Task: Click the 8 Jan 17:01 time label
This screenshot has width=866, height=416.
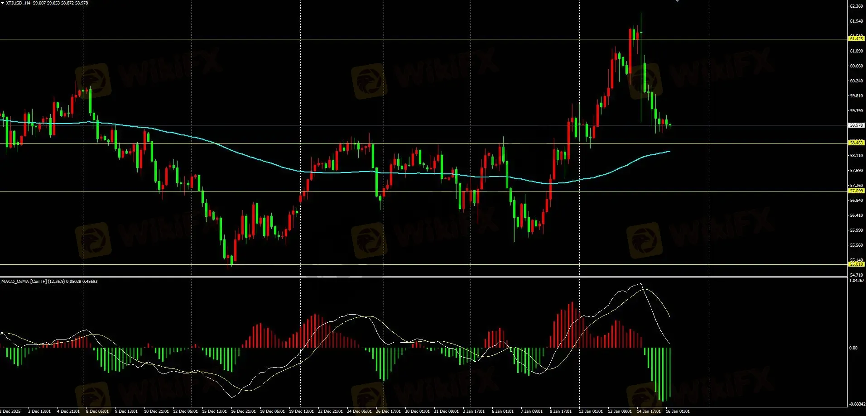Action: 561,411
